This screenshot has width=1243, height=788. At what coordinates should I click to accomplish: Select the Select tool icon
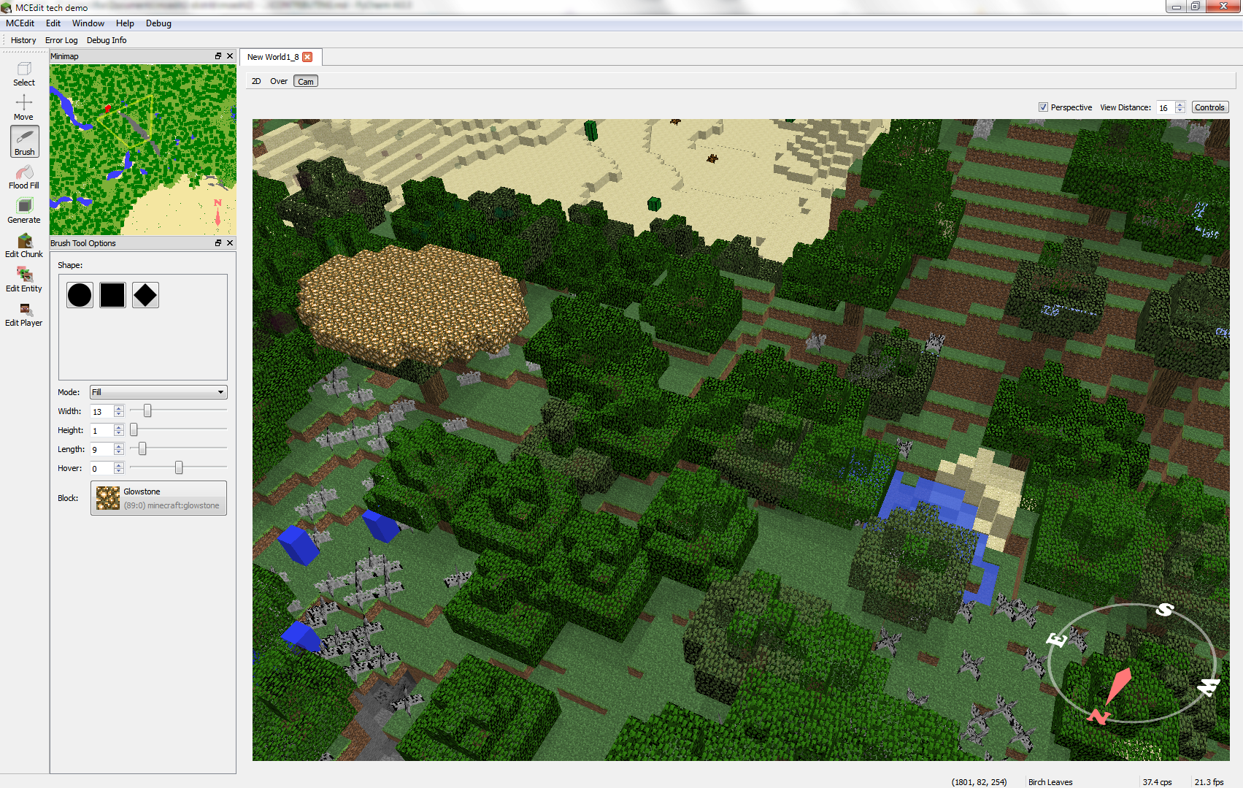24,74
